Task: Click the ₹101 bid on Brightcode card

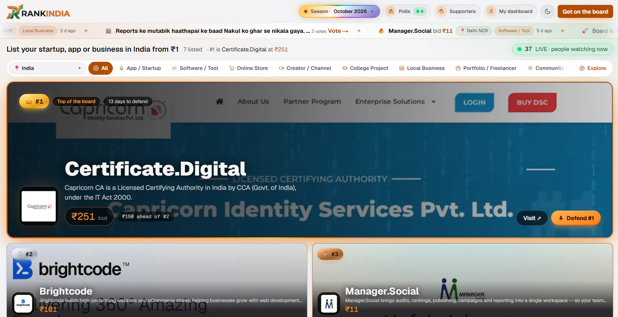Action: [x=48, y=309]
